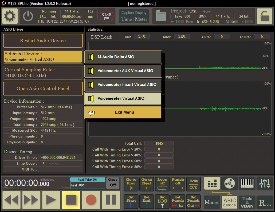Click the Go to Next marker button

(147, 184)
